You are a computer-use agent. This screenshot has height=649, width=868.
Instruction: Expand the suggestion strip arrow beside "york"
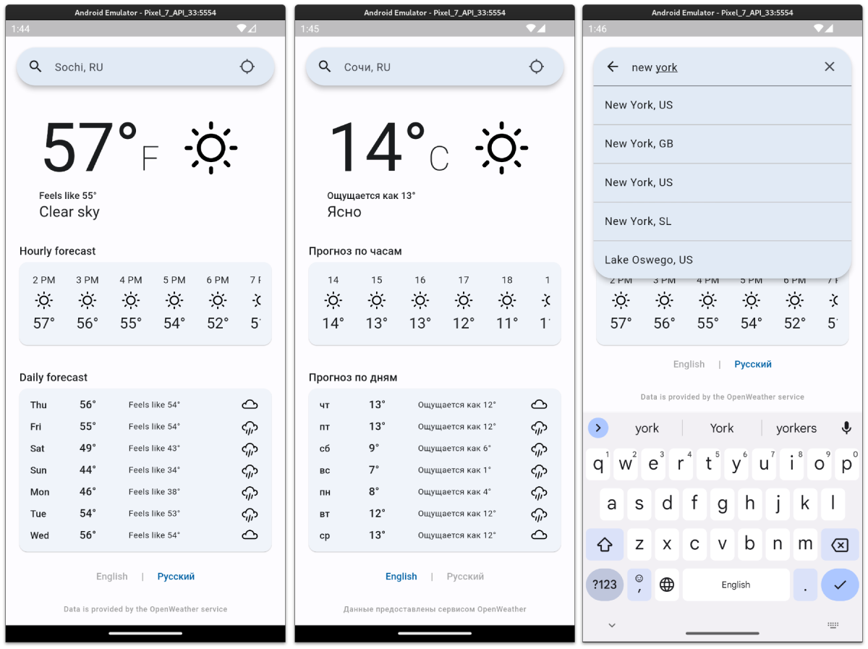[598, 428]
